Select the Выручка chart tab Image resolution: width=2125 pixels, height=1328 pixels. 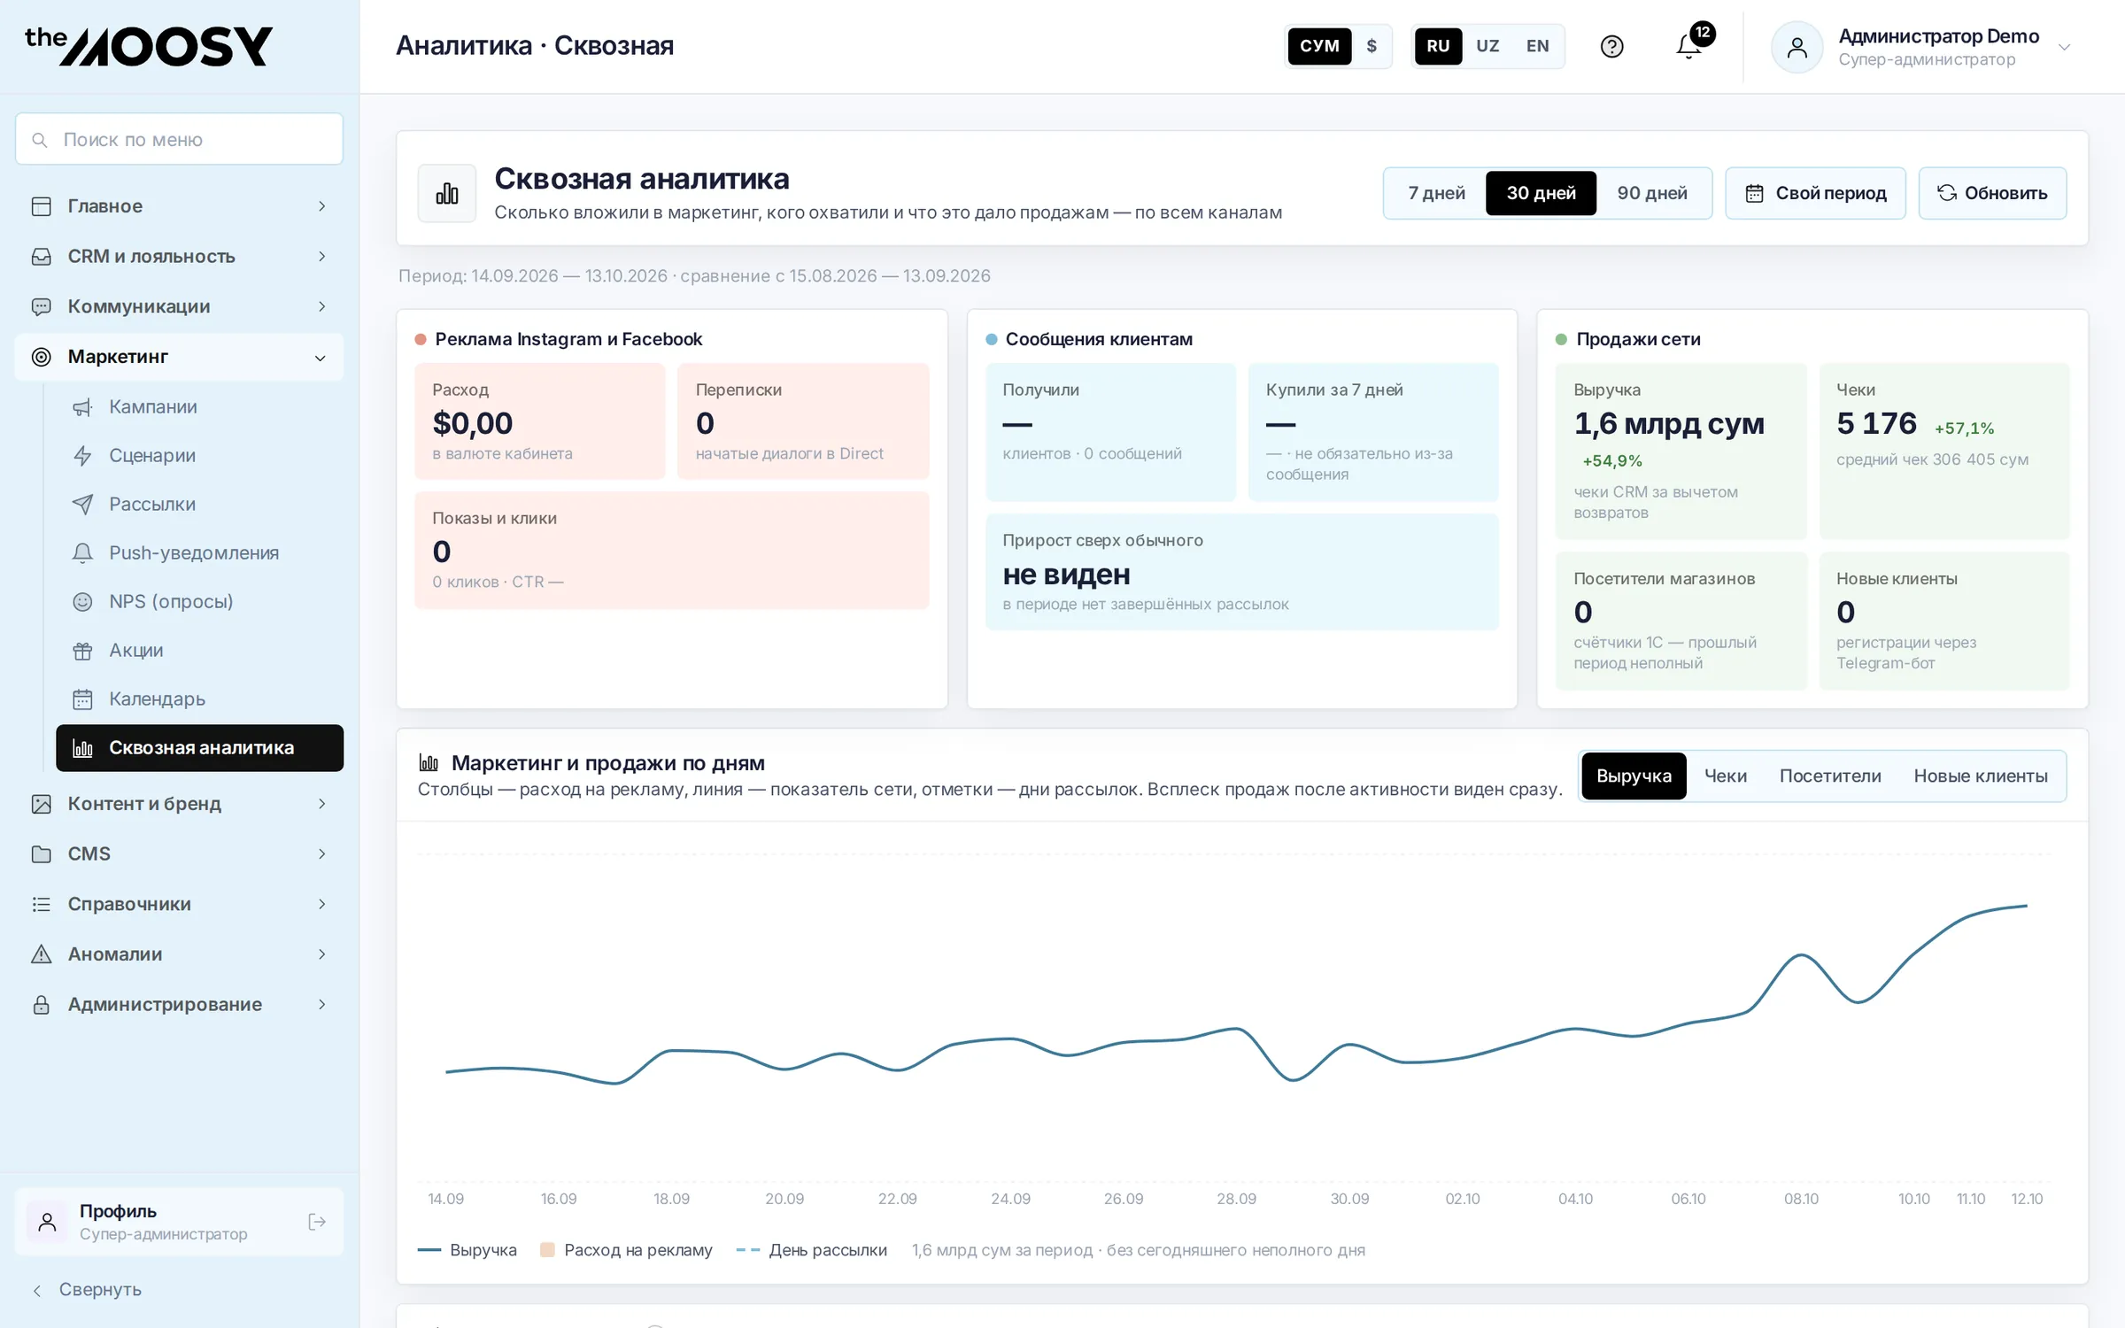(1634, 776)
